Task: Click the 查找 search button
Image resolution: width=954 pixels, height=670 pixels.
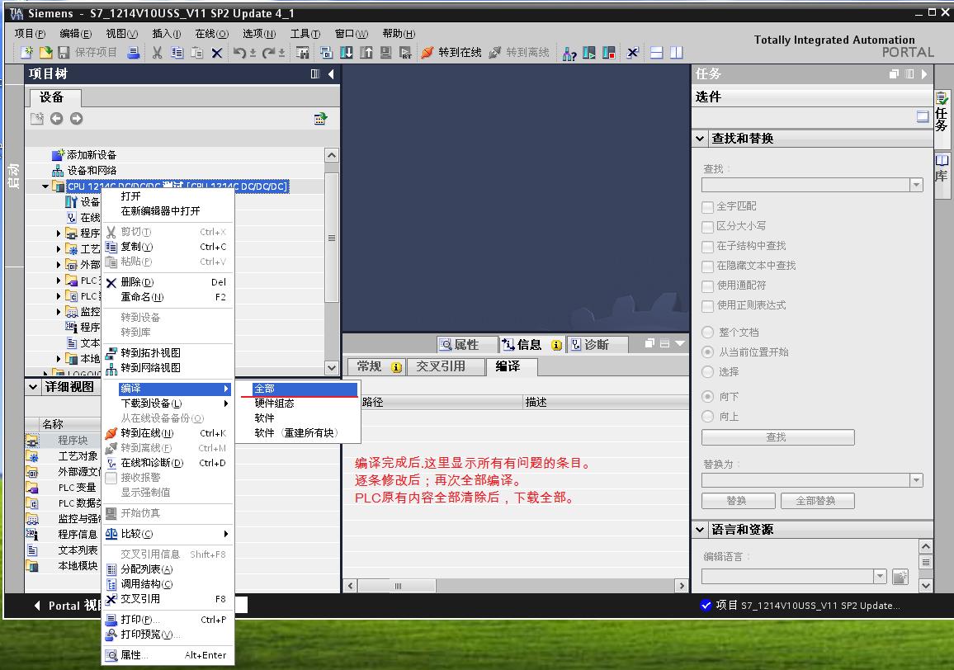Action: click(777, 437)
